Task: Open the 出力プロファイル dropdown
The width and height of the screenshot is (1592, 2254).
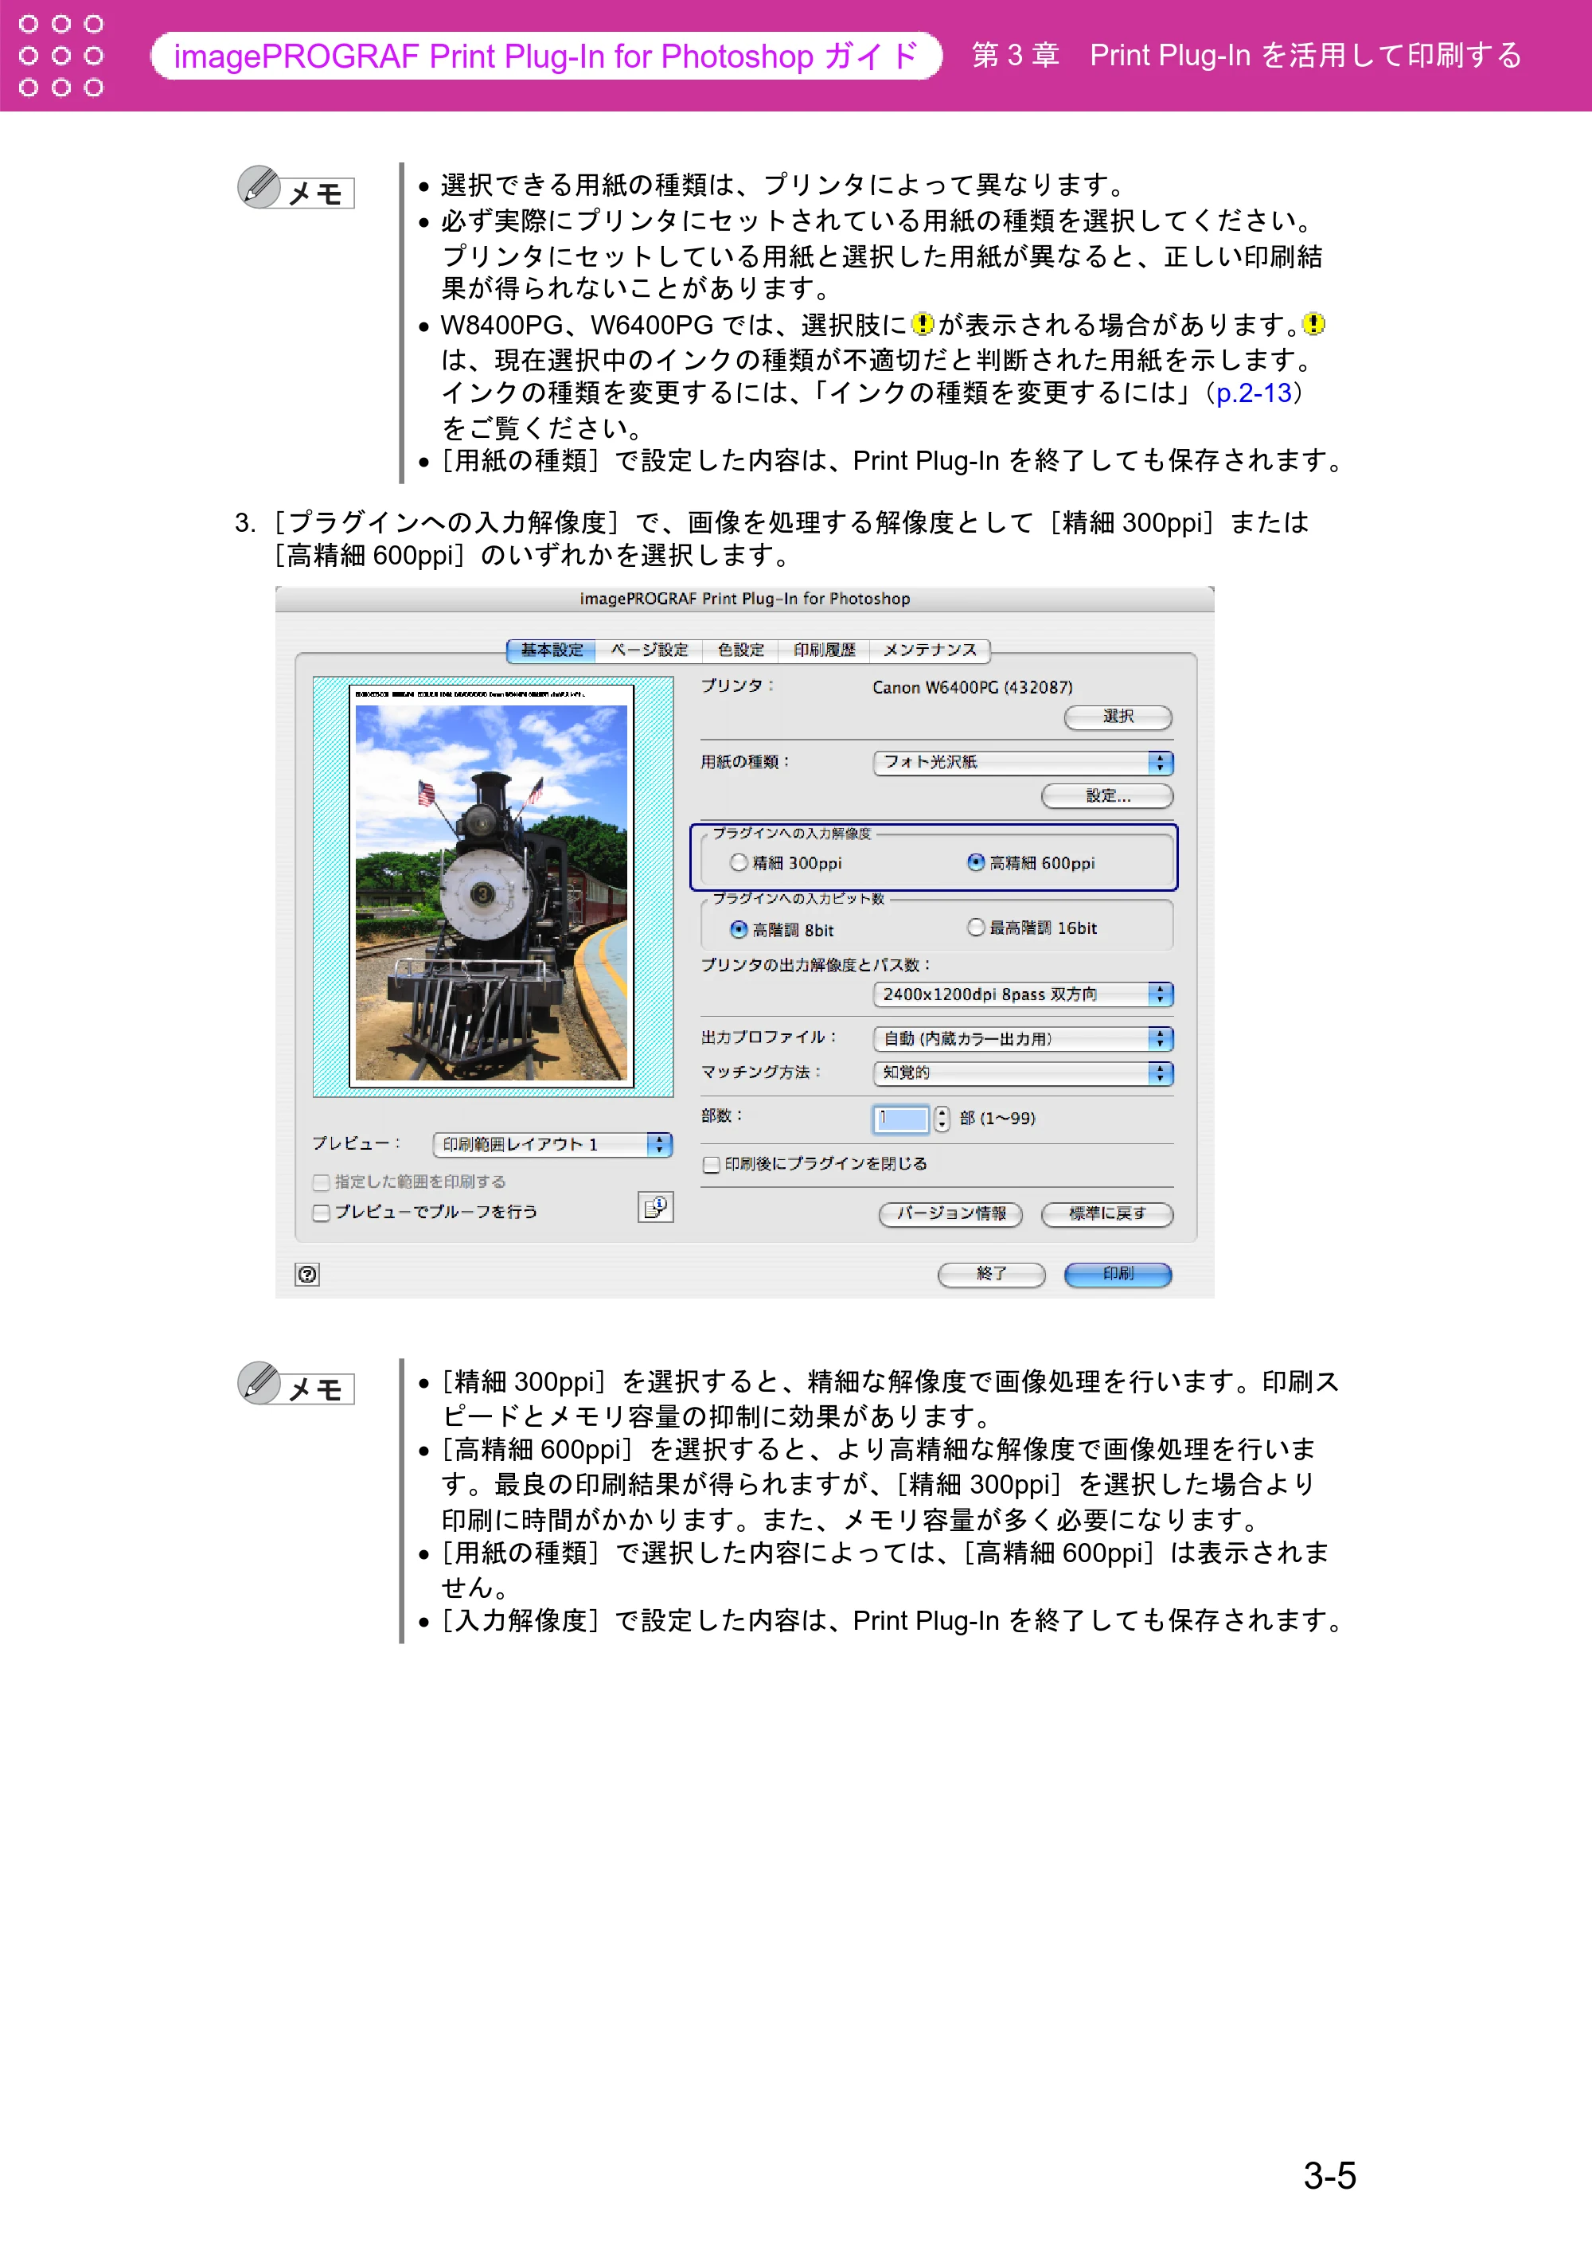Action: click(x=1023, y=1039)
